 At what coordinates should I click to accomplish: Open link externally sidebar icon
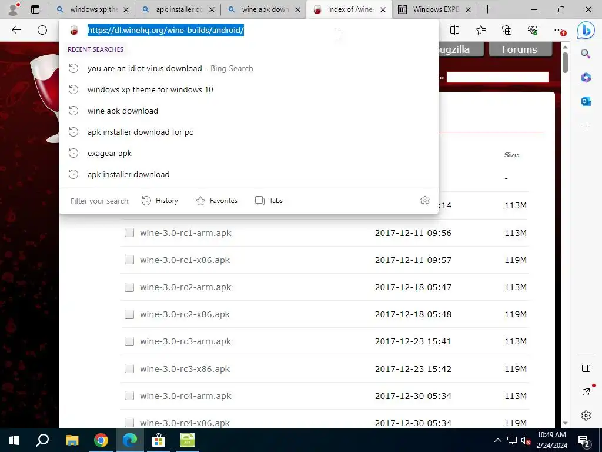(x=586, y=391)
